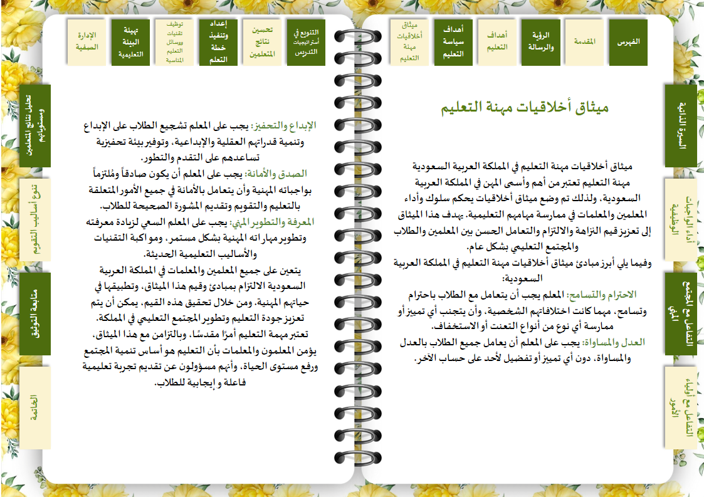Open the أهداف التعليم tab
Viewport: 704px width, 497px height.
(496, 42)
